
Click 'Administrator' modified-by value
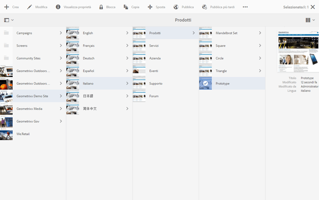coord(310,86)
